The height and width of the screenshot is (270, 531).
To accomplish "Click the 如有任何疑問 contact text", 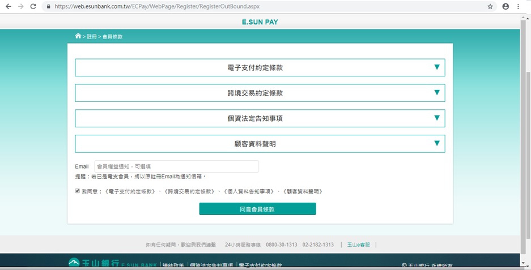I will (x=181, y=245).
